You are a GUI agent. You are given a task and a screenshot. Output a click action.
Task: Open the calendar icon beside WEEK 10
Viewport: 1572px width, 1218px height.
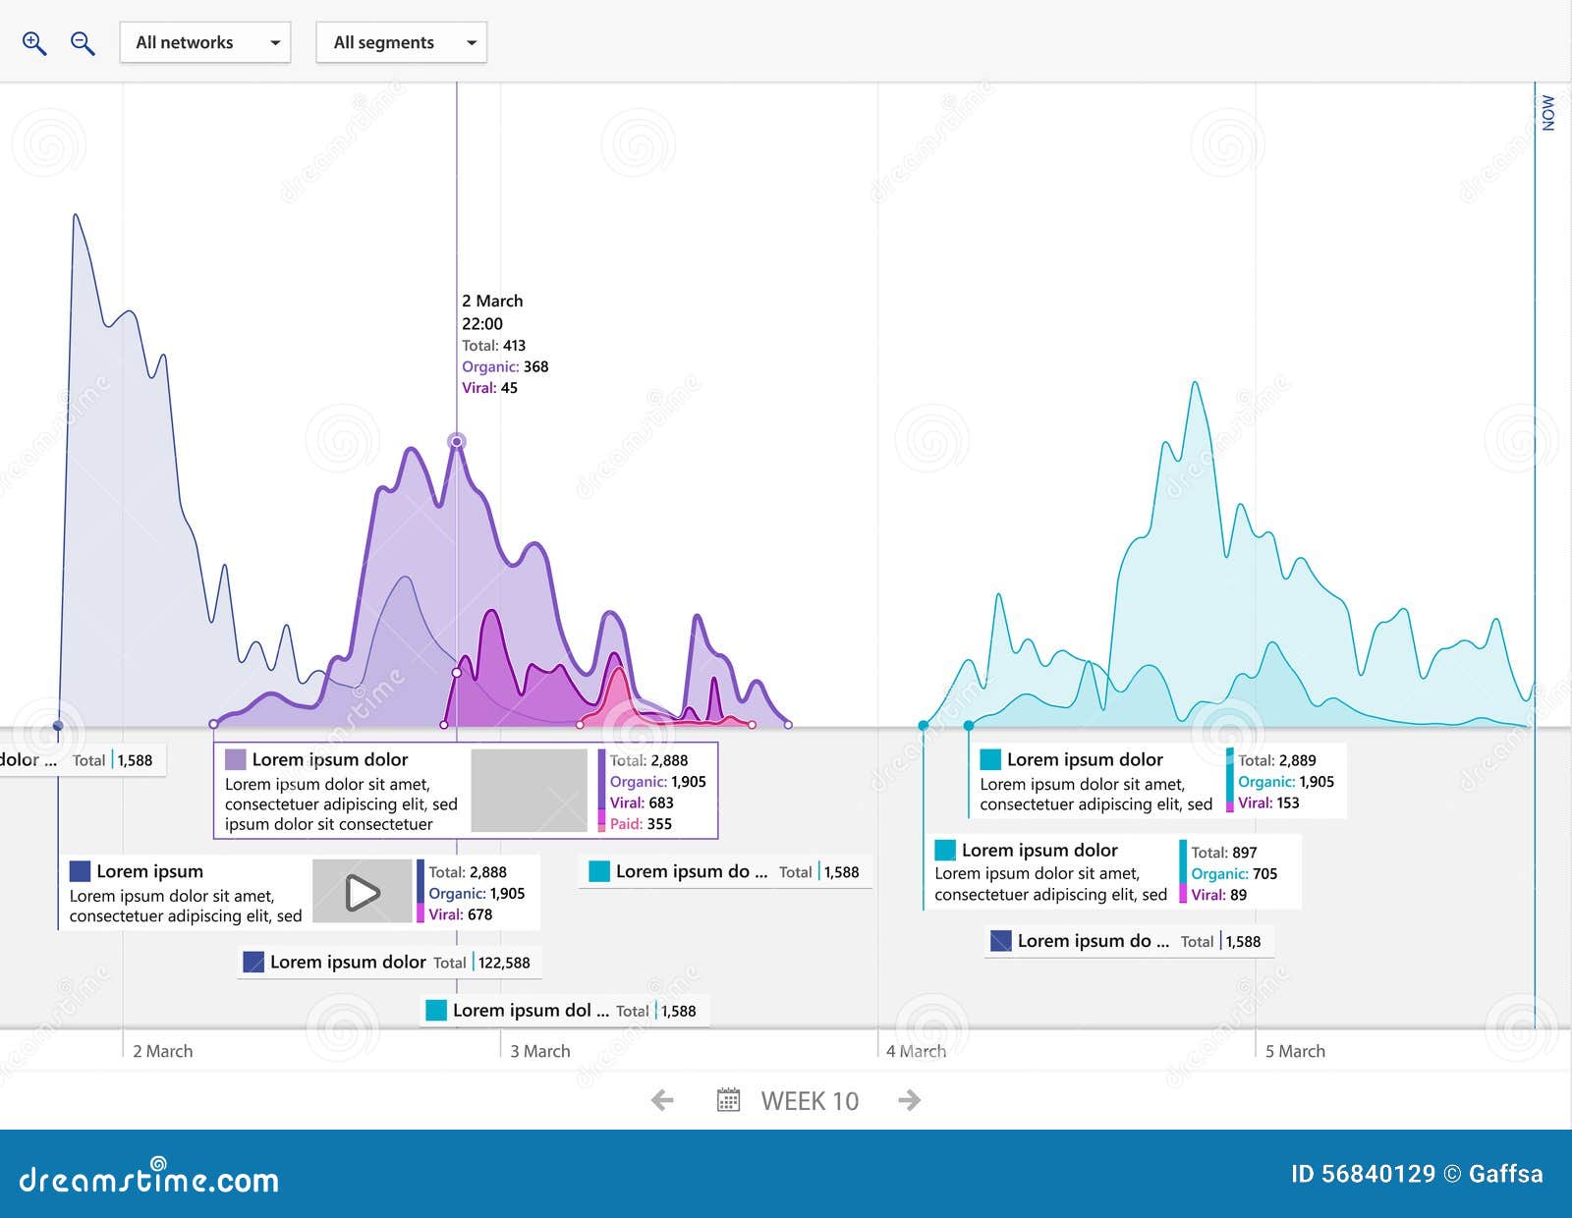728,1100
